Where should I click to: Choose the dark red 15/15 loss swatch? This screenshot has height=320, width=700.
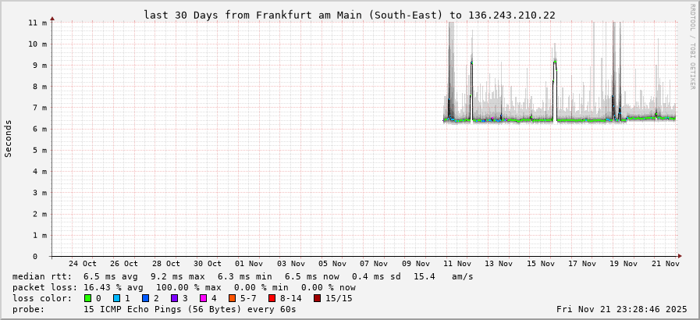(316, 298)
